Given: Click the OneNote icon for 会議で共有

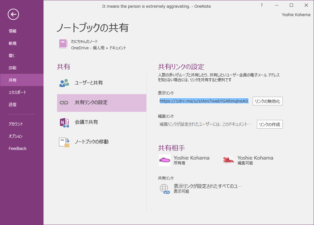Looking at the screenshot, I should [64, 122].
